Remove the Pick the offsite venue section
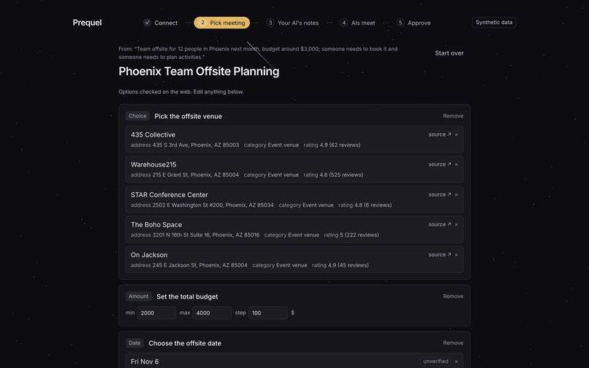This screenshot has height=368, width=589. tap(453, 116)
